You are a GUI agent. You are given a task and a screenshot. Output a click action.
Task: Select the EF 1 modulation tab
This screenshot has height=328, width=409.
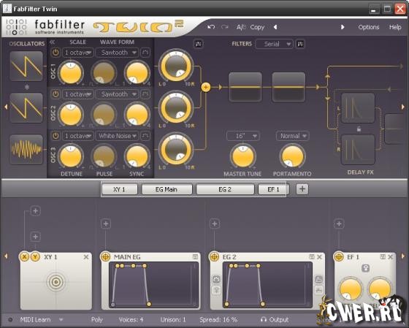coord(273,189)
